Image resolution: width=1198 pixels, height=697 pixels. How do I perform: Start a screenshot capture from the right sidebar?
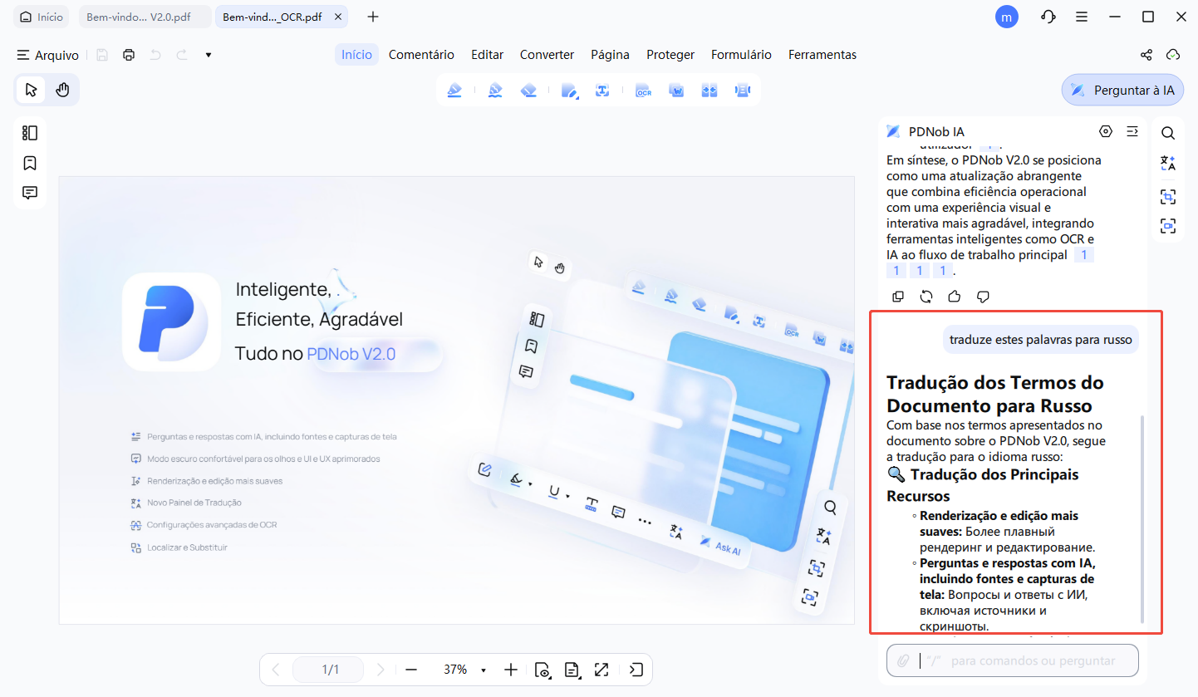[1168, 197]
